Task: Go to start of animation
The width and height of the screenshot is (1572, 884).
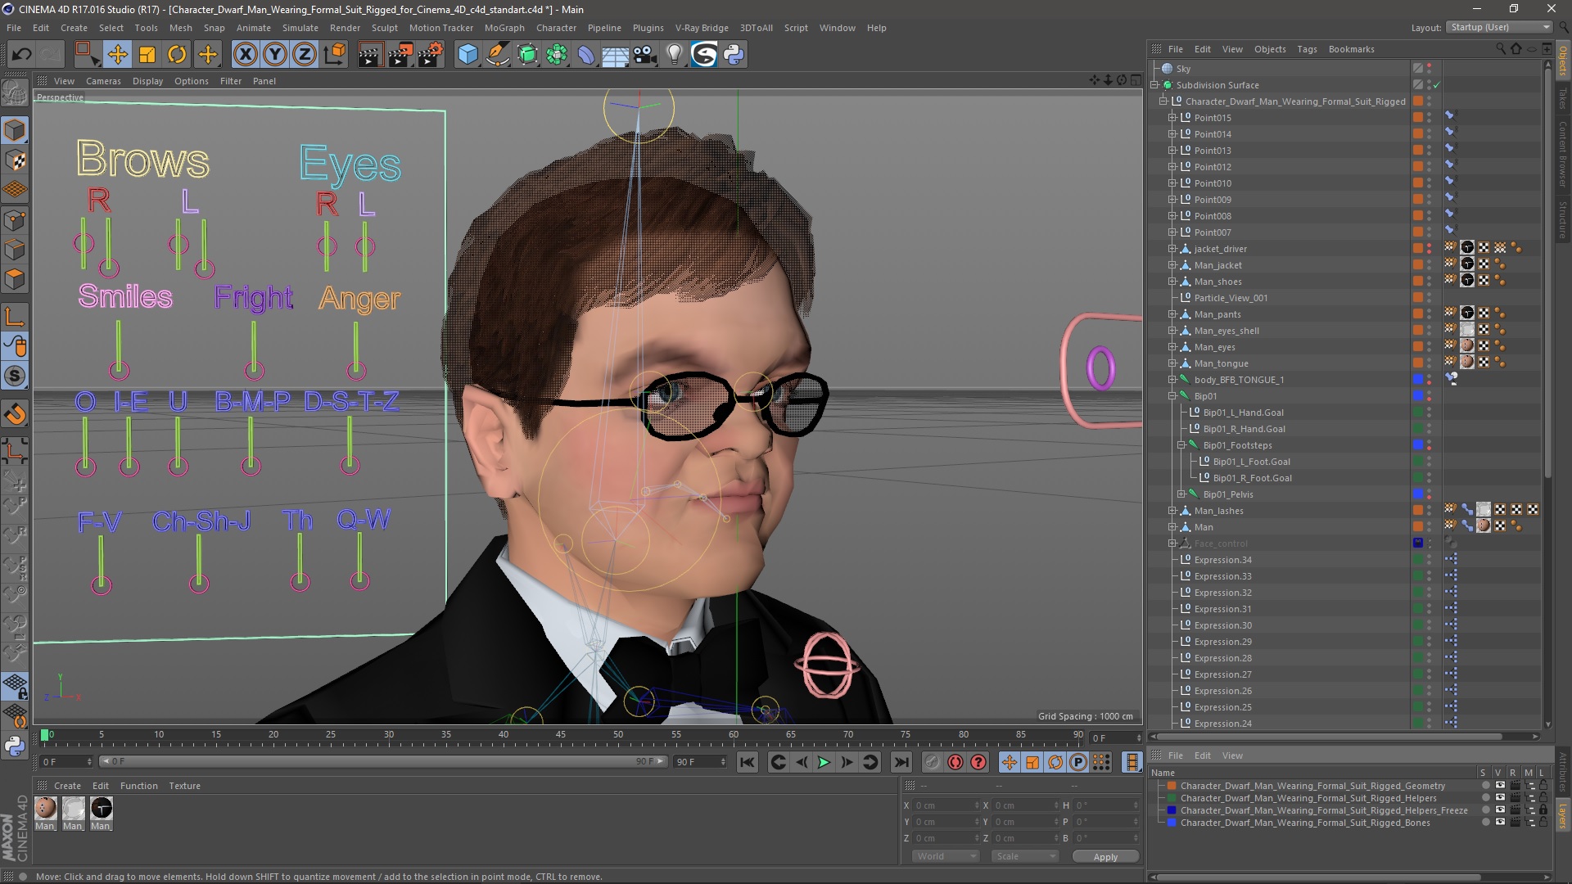Action: [x=747, y=762]
